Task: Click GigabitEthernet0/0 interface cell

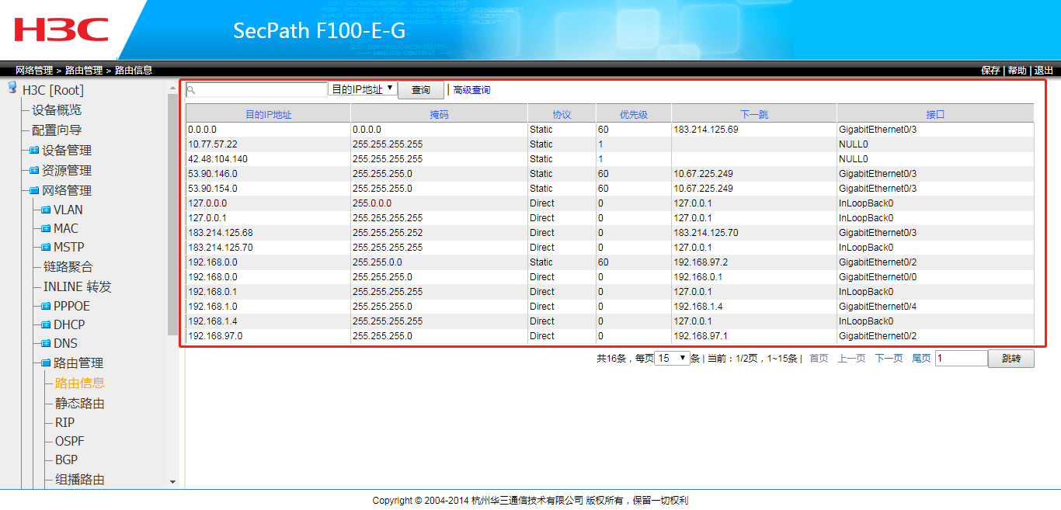Action: click(935, 277)
